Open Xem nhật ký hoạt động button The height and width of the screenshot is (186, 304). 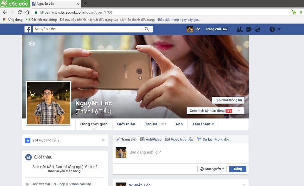click(x=211, y=111)
